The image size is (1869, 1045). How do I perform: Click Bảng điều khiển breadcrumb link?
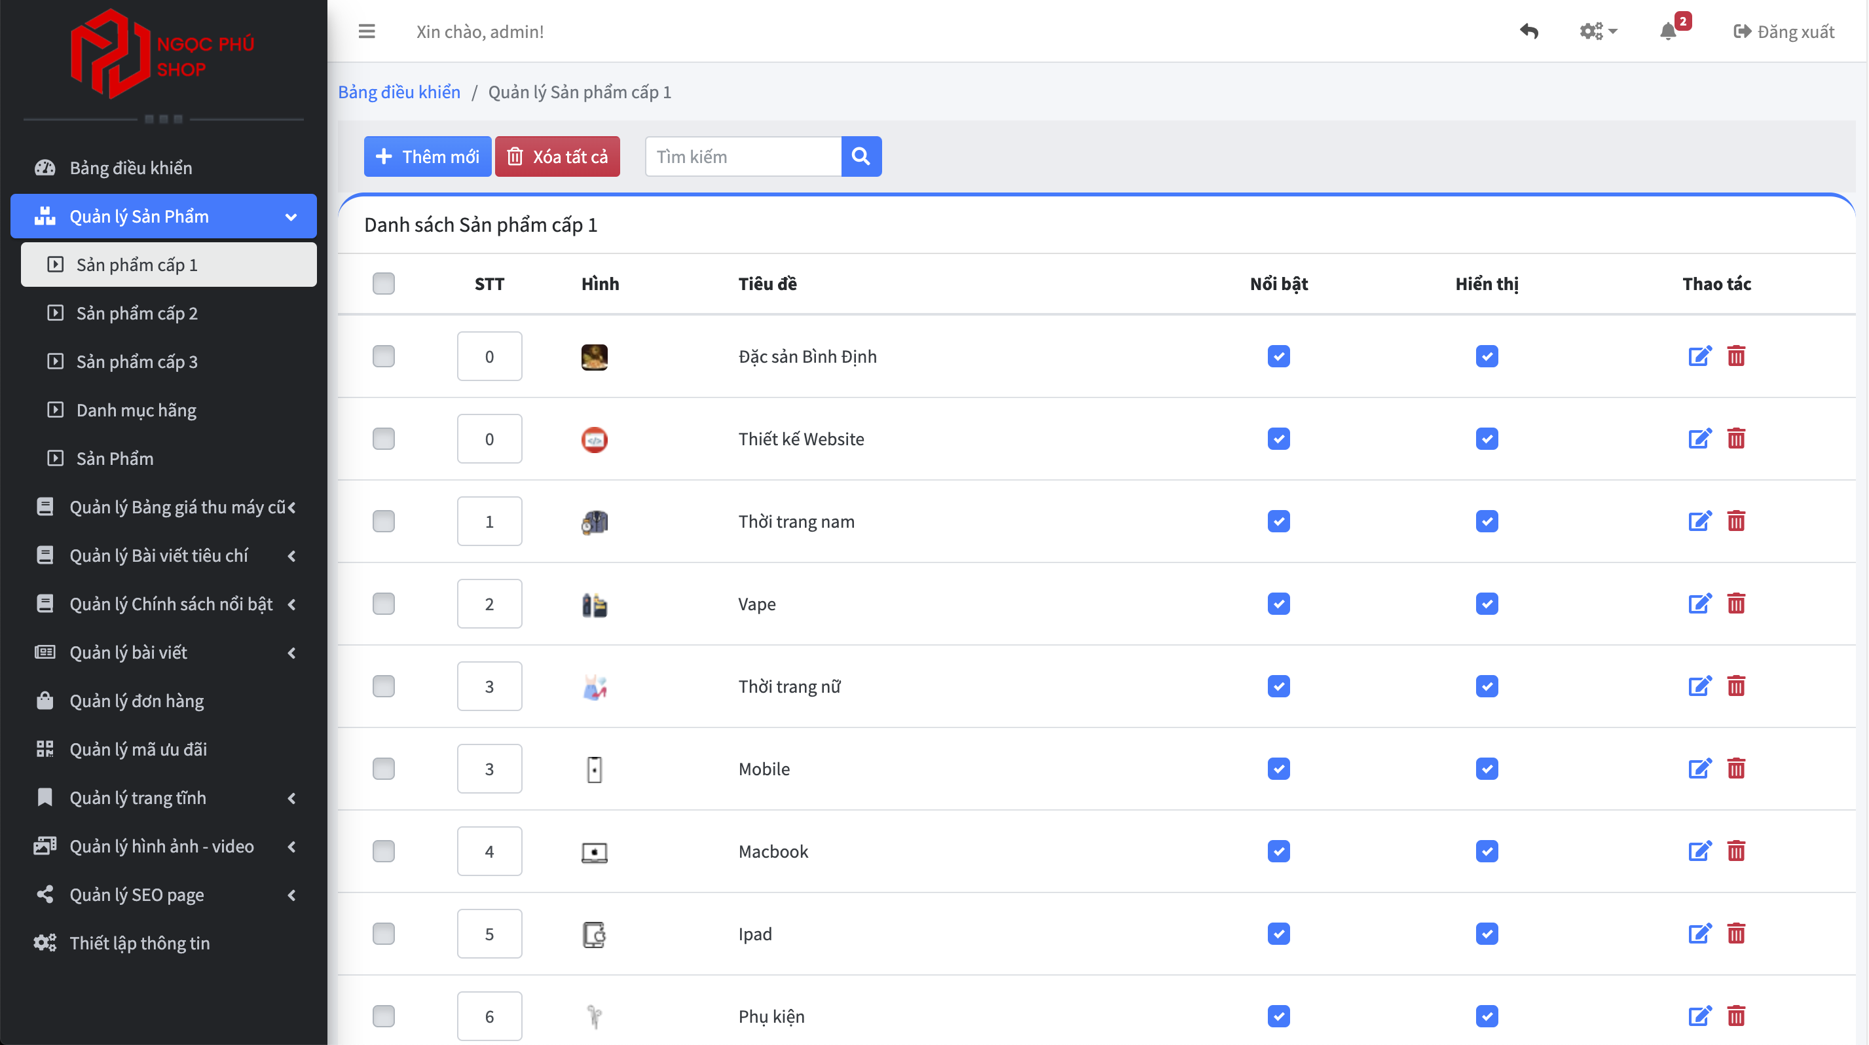[x=399, y=92]
